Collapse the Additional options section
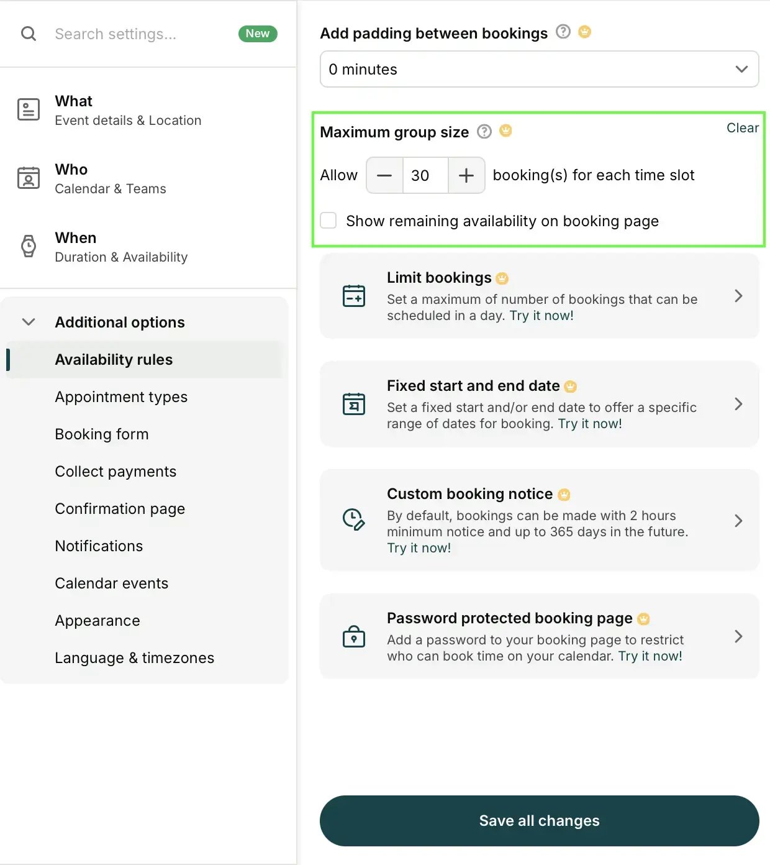Viewport: 770px width, 865px height. [x=29, y=322]
